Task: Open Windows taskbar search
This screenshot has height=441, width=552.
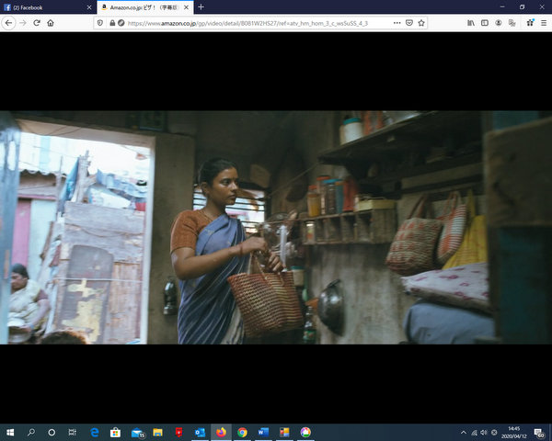Action: (31, 432)
